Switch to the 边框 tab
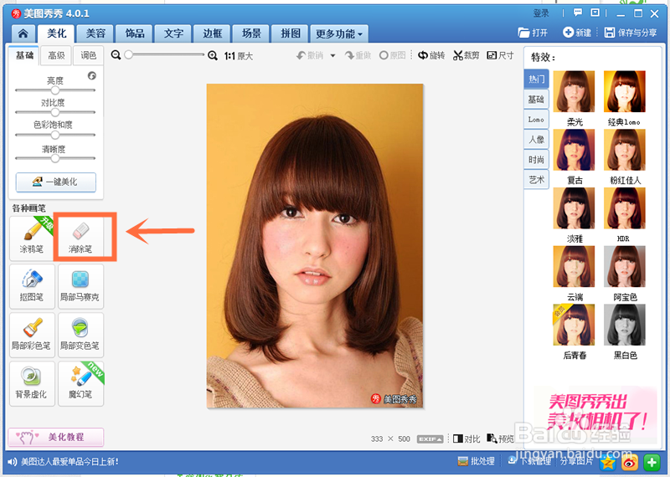This screenshot has width=670, height=477. (213, 33)
